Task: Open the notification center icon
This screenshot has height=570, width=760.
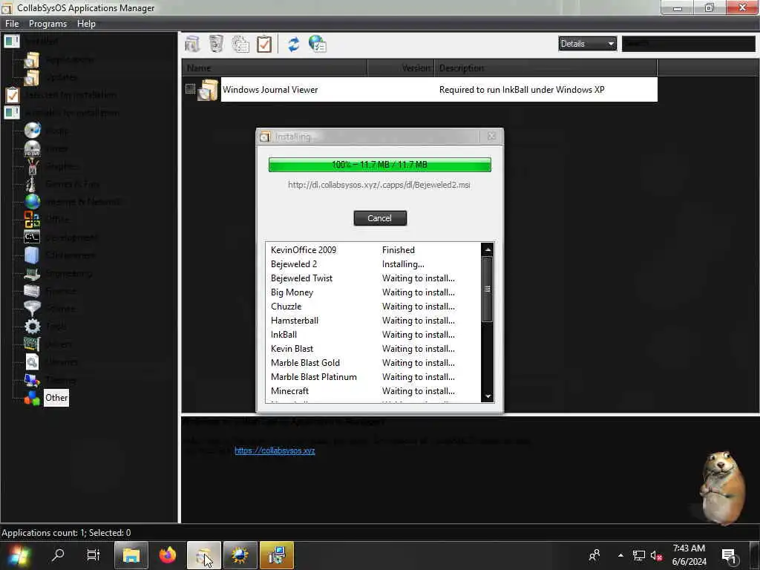Action: click(729, 555)
